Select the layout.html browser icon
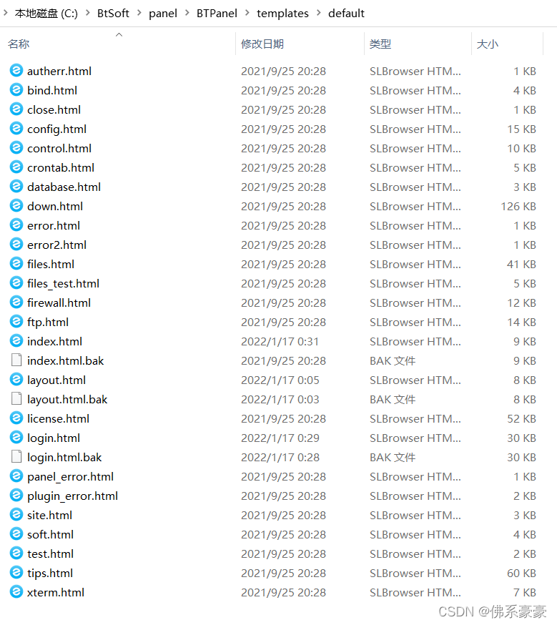The width and height of the screenshot is (557, 625). pyautogui.click(x=16, y=380)
